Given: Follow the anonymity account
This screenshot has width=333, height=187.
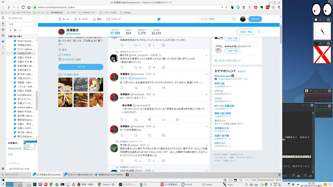Looking at the screenshot, I should [x=232, y=51].
